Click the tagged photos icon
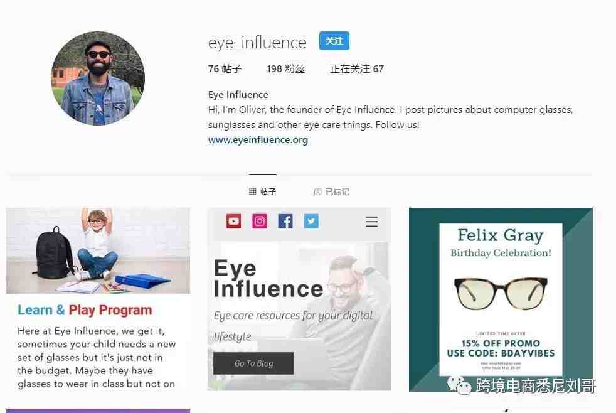Screen dimensions: 616x413 point(318,191)
